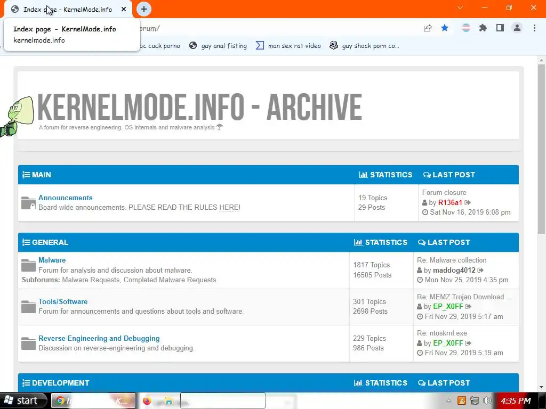Jump to latest post icon beside R136a1
This screenshot has width=546, height=409.
coord(468,202)
